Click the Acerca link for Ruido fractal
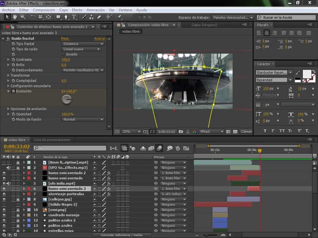Screen dimensions: 318x238 99,39
